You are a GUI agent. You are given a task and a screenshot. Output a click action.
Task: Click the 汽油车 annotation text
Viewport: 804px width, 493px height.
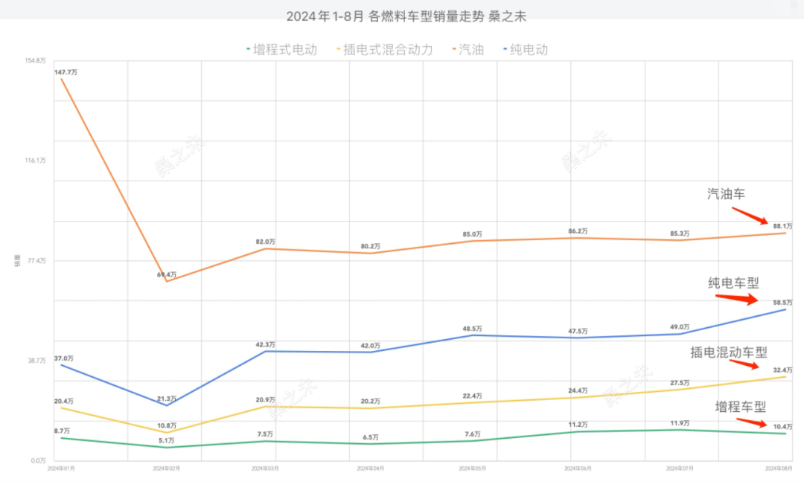click(726, 194)
